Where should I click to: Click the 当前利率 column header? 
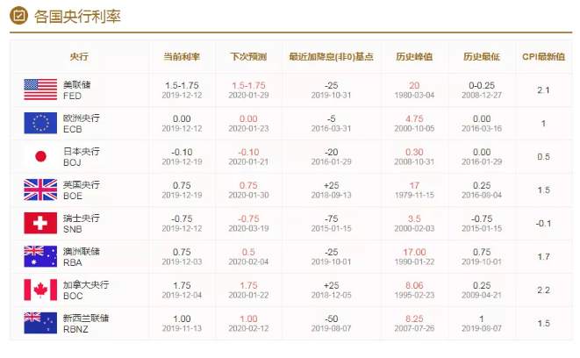click(x=182, y=56)
